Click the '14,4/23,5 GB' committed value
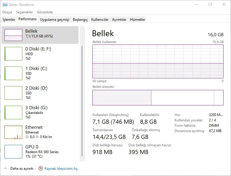Screen dimensions: 231x176 [109, 137]
